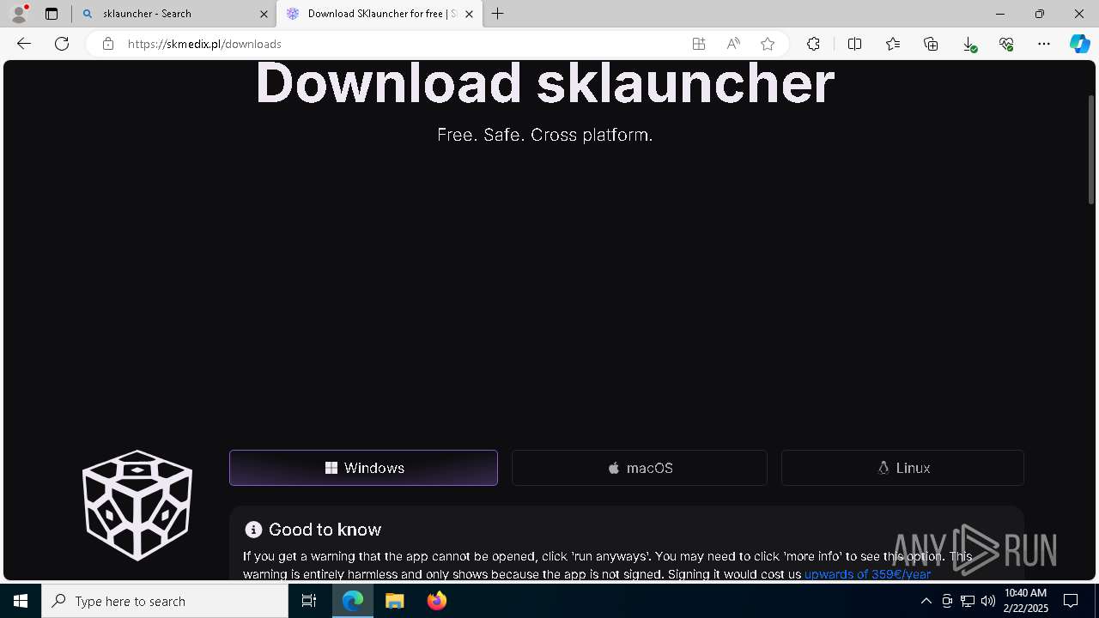This screenshot has height=618, width=1099.
Task: Choose the macOS download option
Action: (x=640, y=468)
